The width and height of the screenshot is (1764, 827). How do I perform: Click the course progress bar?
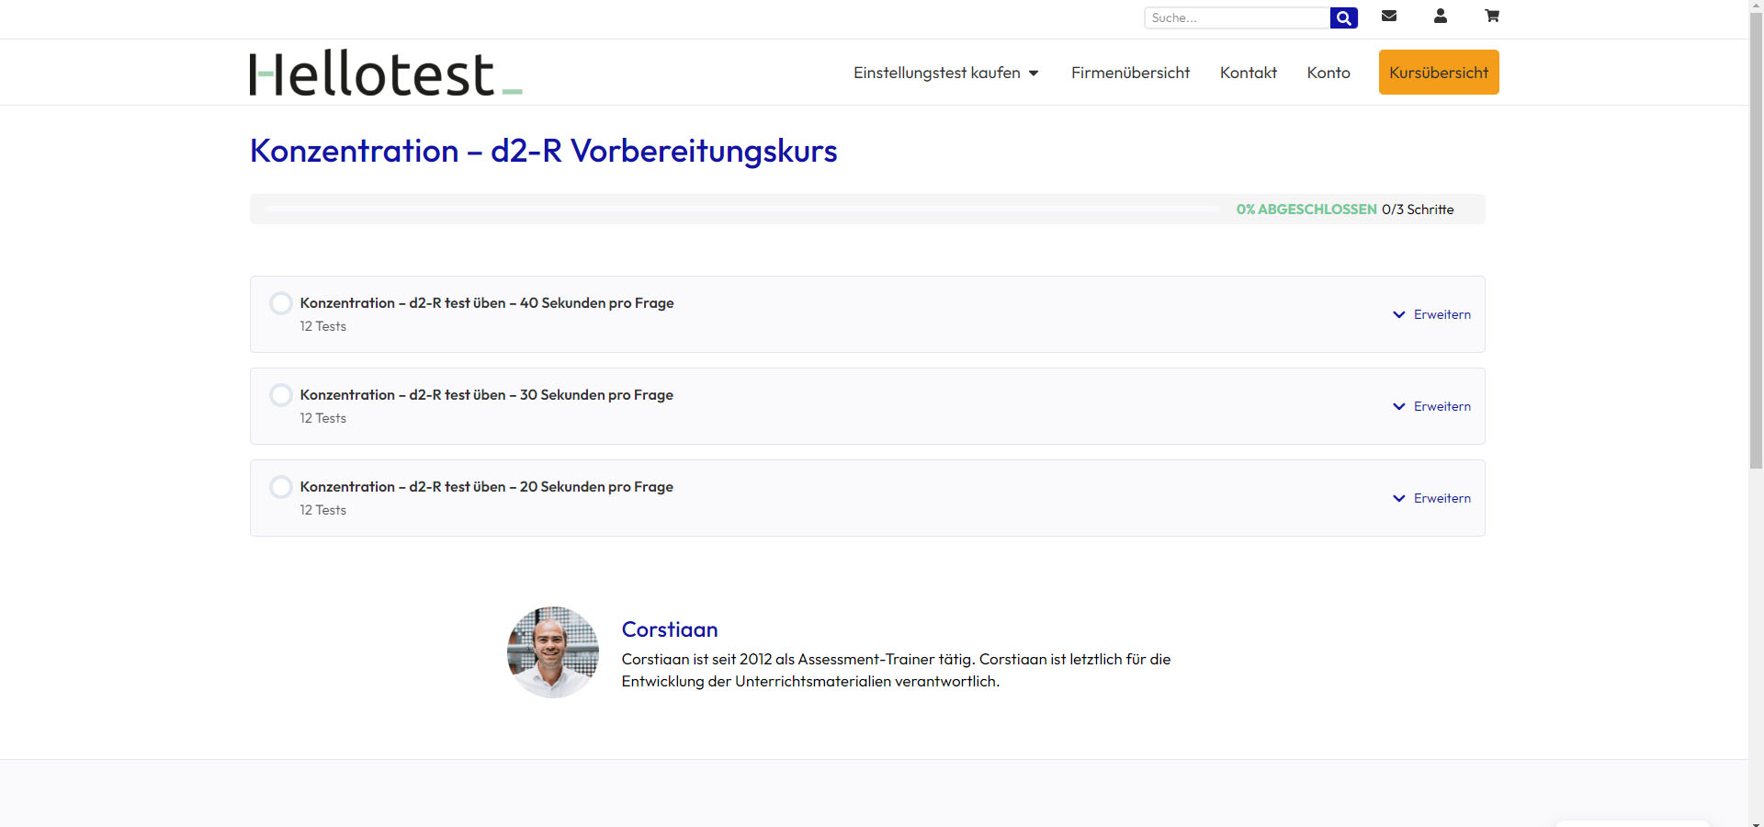(x=742, y=210)
